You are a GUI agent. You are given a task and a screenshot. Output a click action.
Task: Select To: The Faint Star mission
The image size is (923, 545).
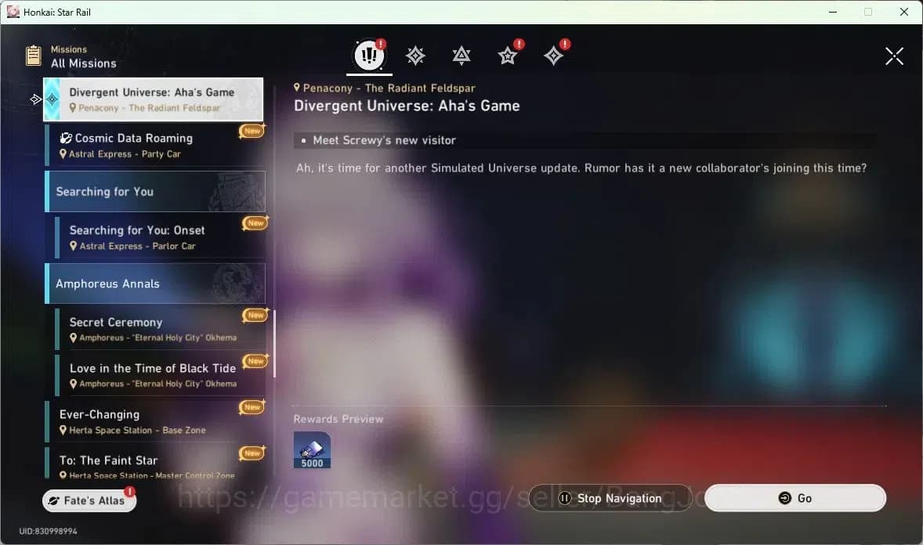click(154, 464)
